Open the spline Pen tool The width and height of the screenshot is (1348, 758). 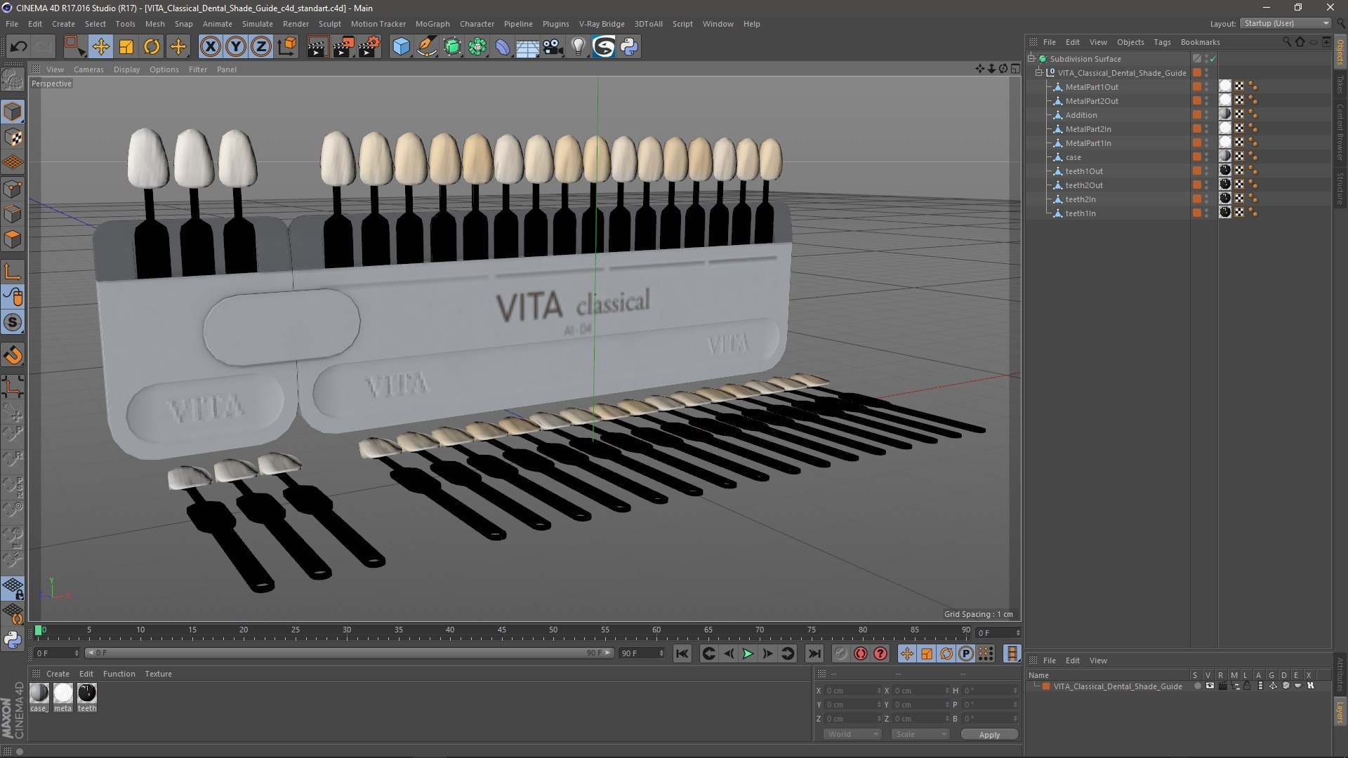pyautogui.click(x=426, y=47)
